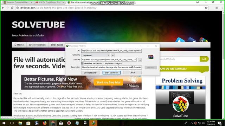This screenshot has width=225, height=126.
Task: Open Latest Tutorials in site menu
Action: pos(37,45)
